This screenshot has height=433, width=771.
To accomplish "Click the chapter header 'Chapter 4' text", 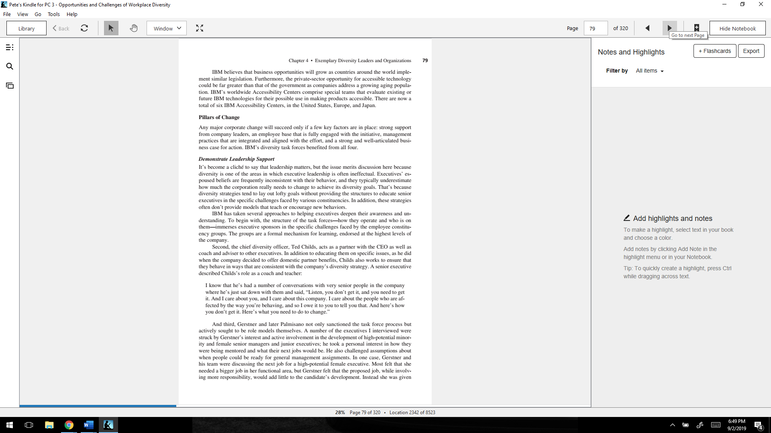I will (298, 61).
